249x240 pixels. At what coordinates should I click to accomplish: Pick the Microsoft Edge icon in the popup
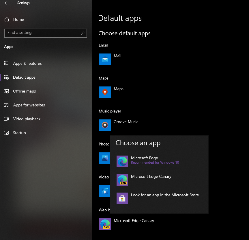pos(122,161)
